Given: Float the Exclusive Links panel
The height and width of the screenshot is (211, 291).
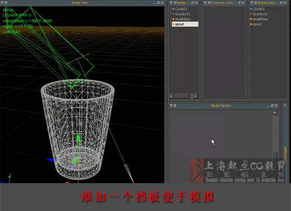Looking at the screenshot, I should pos(239,3).
